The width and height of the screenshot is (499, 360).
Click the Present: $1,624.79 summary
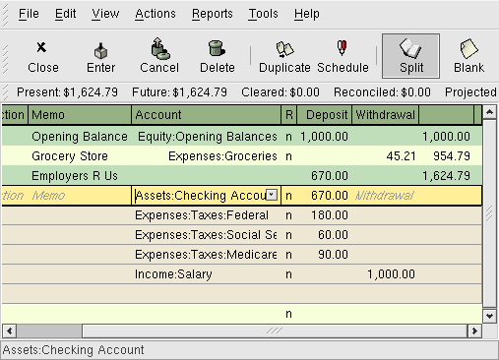tap(67, 92)
